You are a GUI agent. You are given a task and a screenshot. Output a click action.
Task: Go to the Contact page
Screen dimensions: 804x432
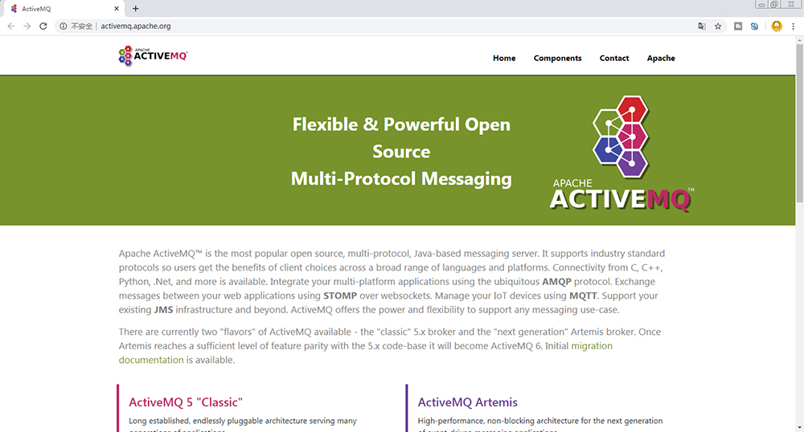pyautogui.click(x=614, y=58)
